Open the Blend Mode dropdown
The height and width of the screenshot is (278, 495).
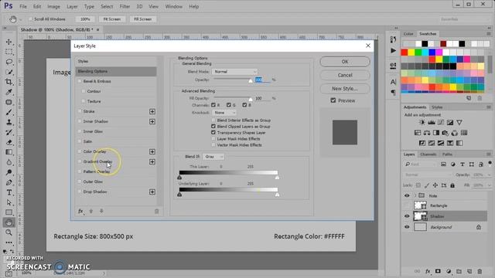point(234,72)
